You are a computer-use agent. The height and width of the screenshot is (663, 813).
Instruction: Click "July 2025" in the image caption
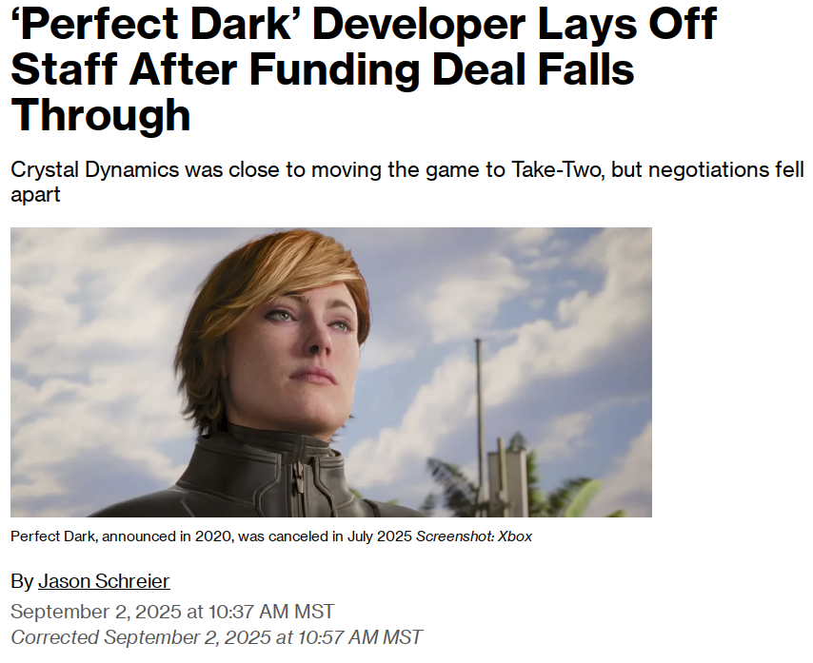[379, 536]
